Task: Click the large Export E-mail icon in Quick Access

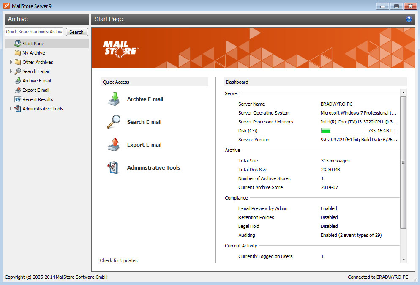Action: [x=114, y=145]
